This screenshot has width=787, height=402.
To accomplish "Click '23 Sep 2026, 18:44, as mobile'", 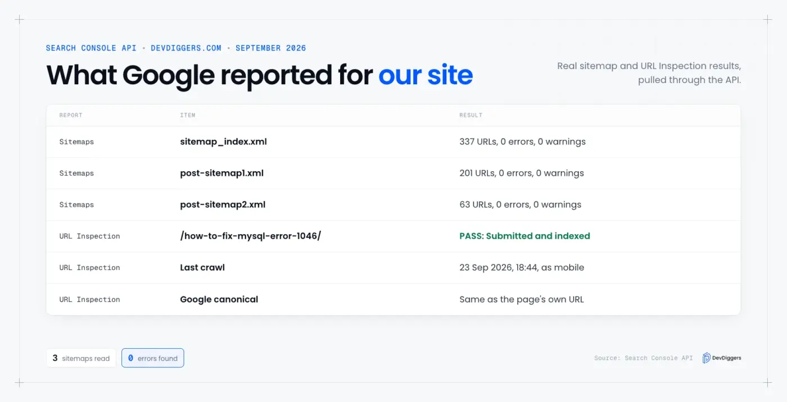I will (x=522, y=267).
